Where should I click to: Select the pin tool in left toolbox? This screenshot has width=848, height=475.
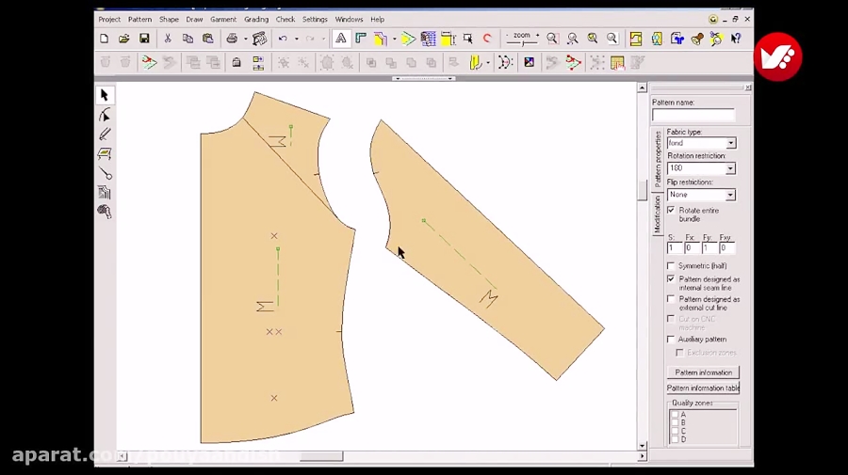pos(106,173)
